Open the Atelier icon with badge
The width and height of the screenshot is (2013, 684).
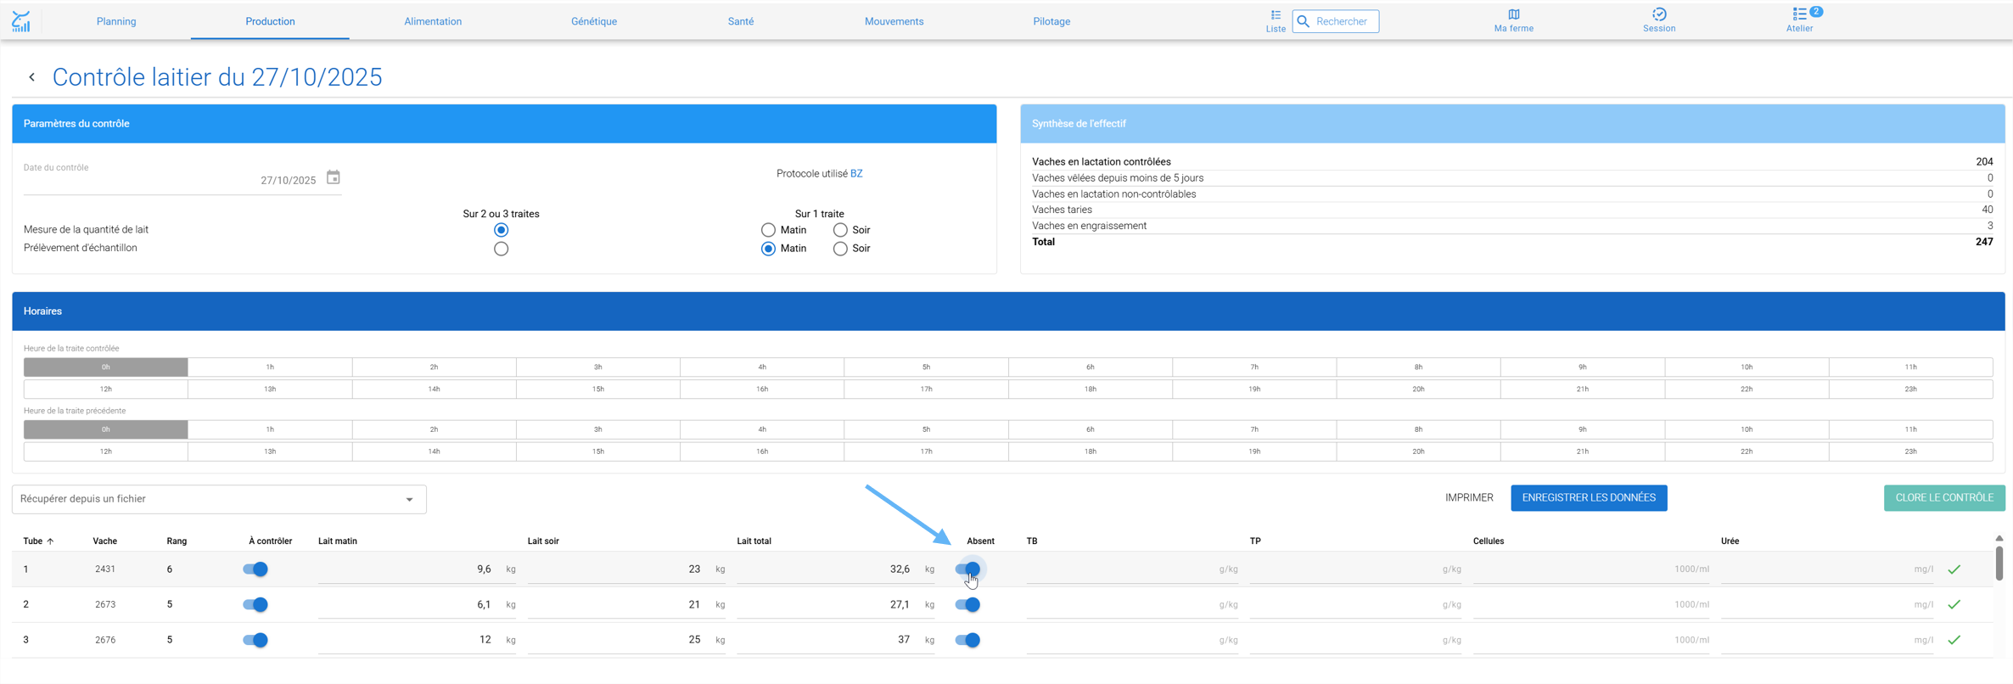(x=1800, y=20)
